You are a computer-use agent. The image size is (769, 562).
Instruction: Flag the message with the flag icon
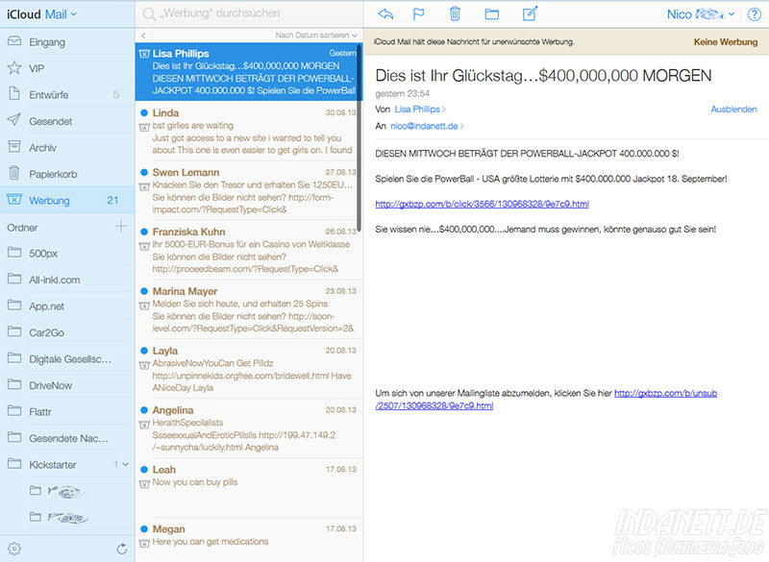418,14
